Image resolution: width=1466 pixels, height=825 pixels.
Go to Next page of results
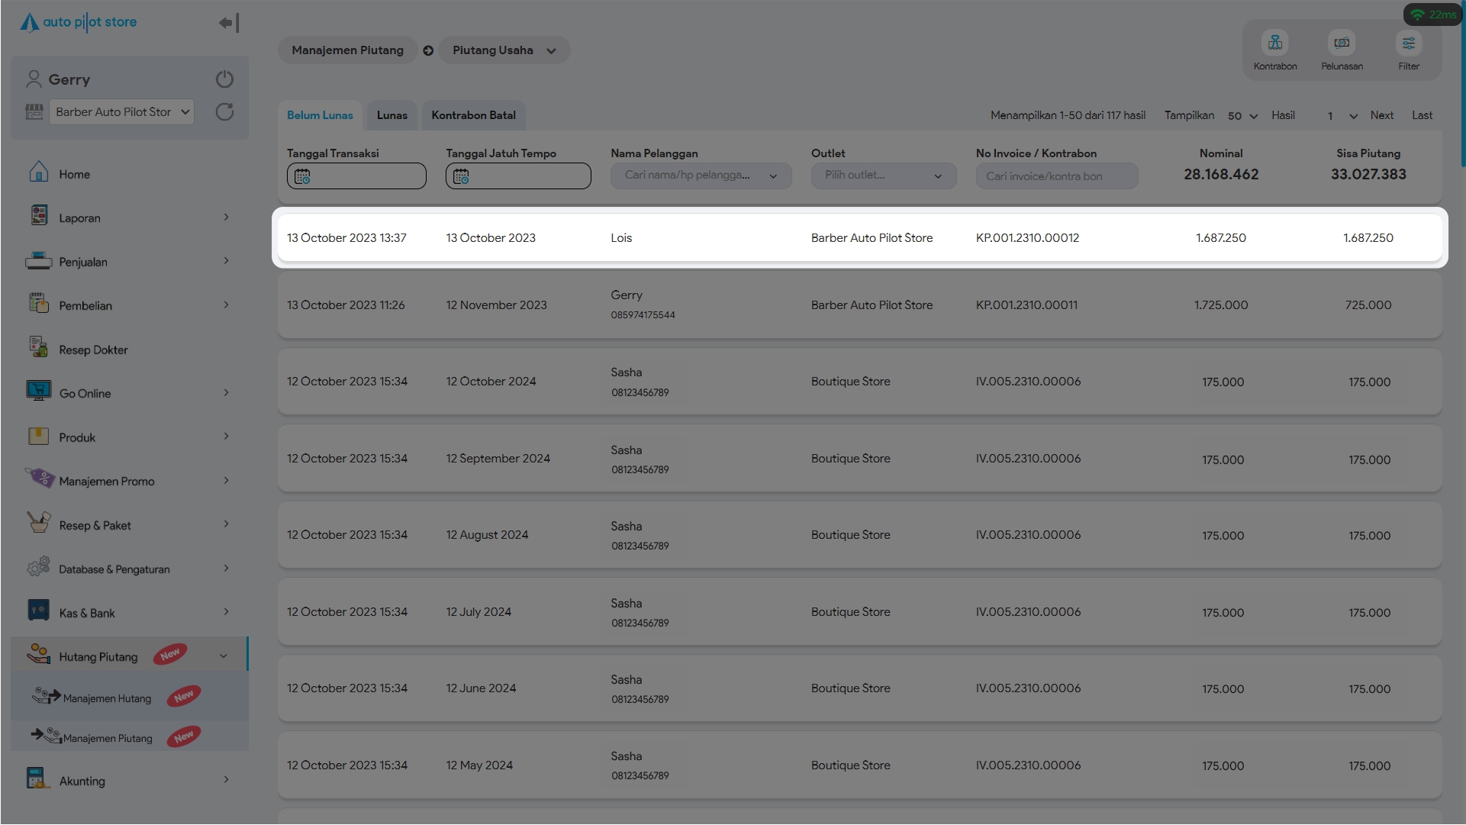(1381, 115)
